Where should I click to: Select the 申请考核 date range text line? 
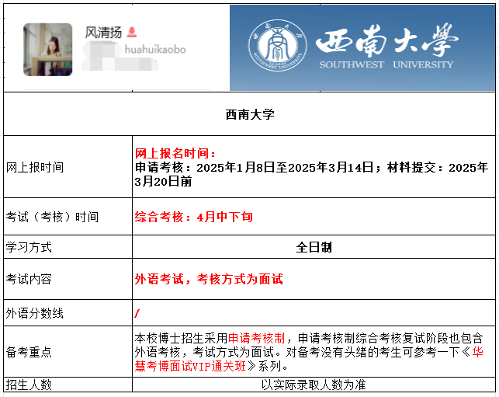point(311,167)
